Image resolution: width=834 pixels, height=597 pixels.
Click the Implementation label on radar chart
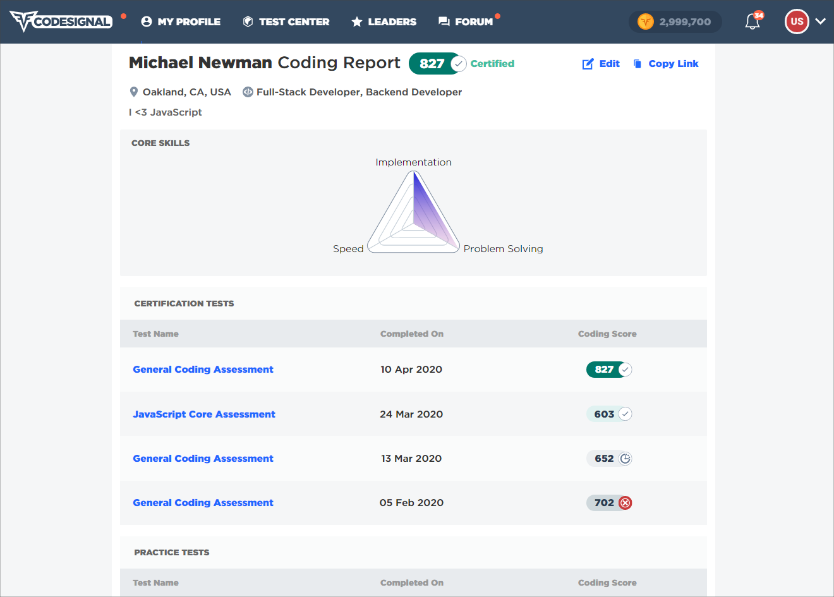click(x=414, y=162)
